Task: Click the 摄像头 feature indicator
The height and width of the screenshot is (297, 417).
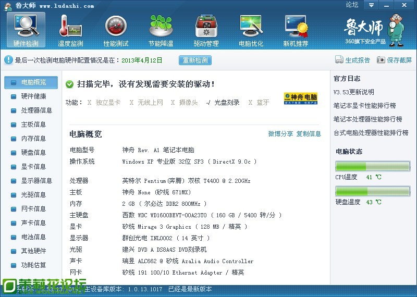Action: click(185, 103)
